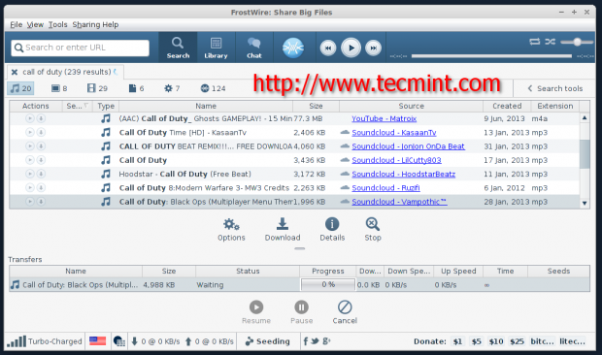The width and height of the screenshot is (602, 355).
Task: Toggle repeat playback mode
Action: (534, 42)
